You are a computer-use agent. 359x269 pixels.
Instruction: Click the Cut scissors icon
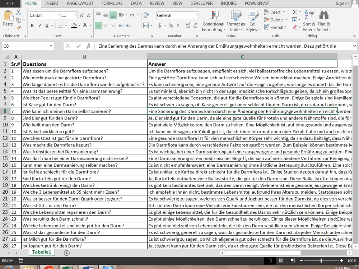point(19,13)
